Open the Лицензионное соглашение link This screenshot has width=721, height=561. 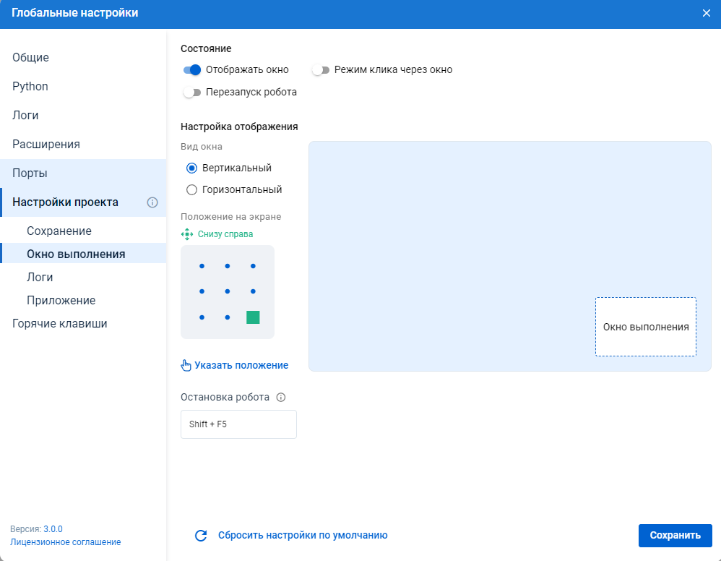click(x=66, y=542)
